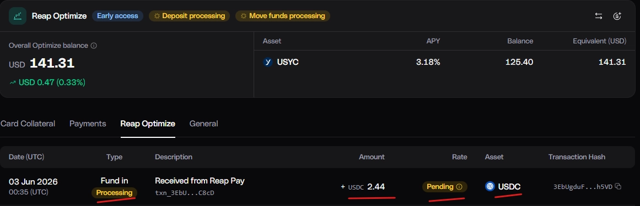Image resolution: width=640 pixels, height=206 pixels.
Task: Click the Description column header
Action: (174, 157)
